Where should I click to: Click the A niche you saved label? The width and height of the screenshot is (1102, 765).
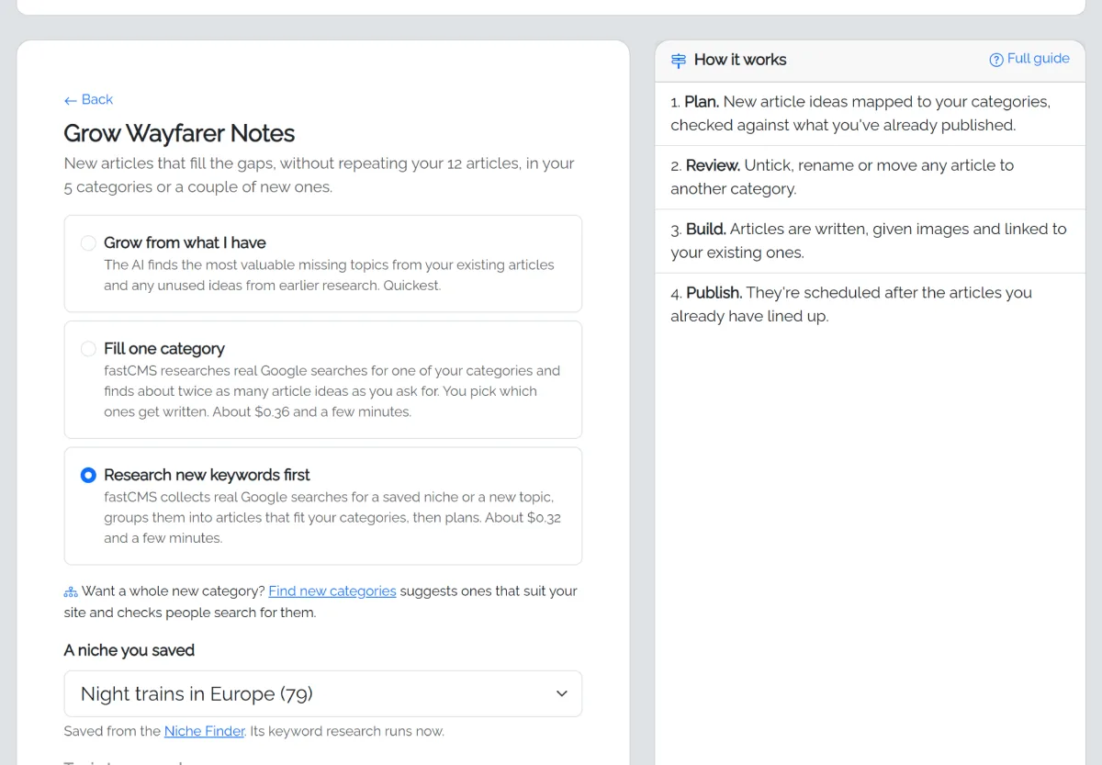129,650
